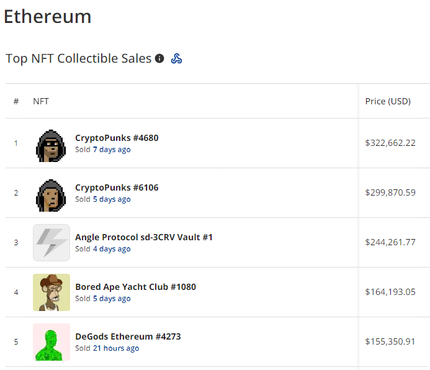Click the NFT column header
Screen dimensions: 430x370
tap(41, 101)
